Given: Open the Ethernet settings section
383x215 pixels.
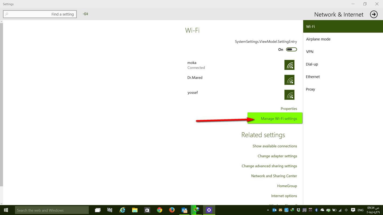Looking at the screenshot, I should 343,77.
